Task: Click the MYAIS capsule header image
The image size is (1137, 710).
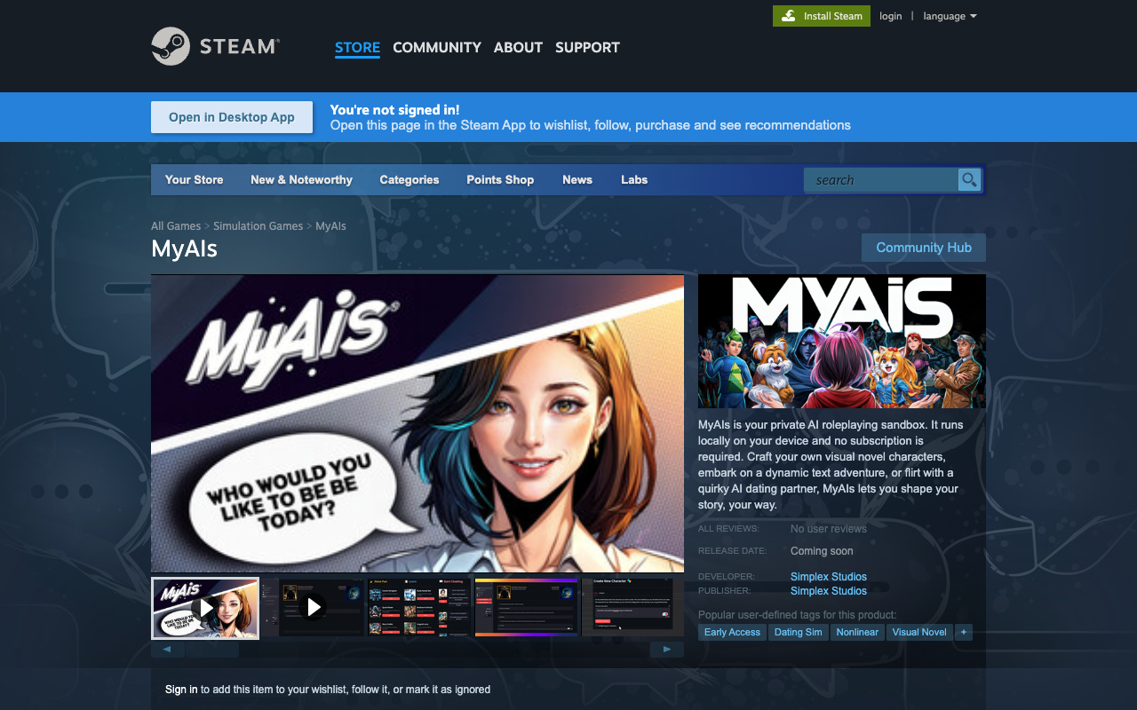Action: 842,341
